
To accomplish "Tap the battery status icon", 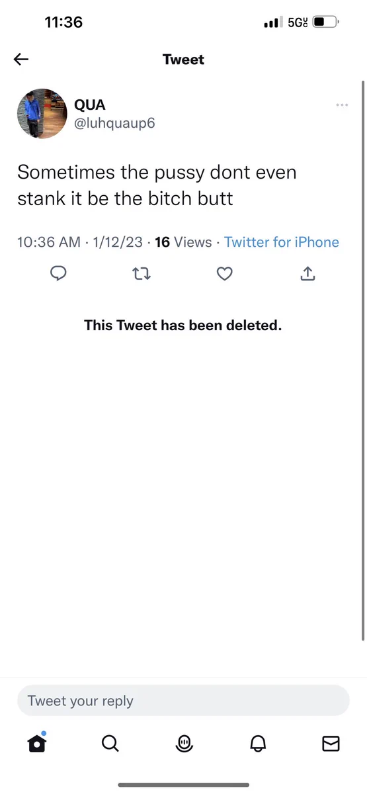I will click(x=325, y=22).
